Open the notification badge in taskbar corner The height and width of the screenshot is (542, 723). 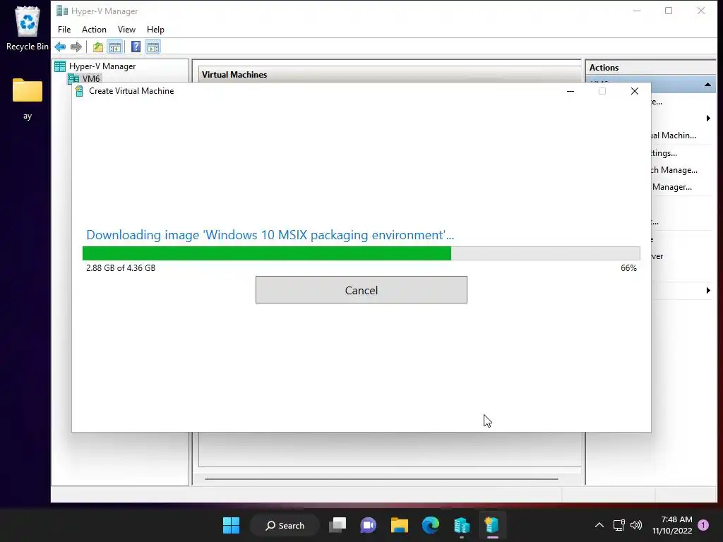[703, 525]
